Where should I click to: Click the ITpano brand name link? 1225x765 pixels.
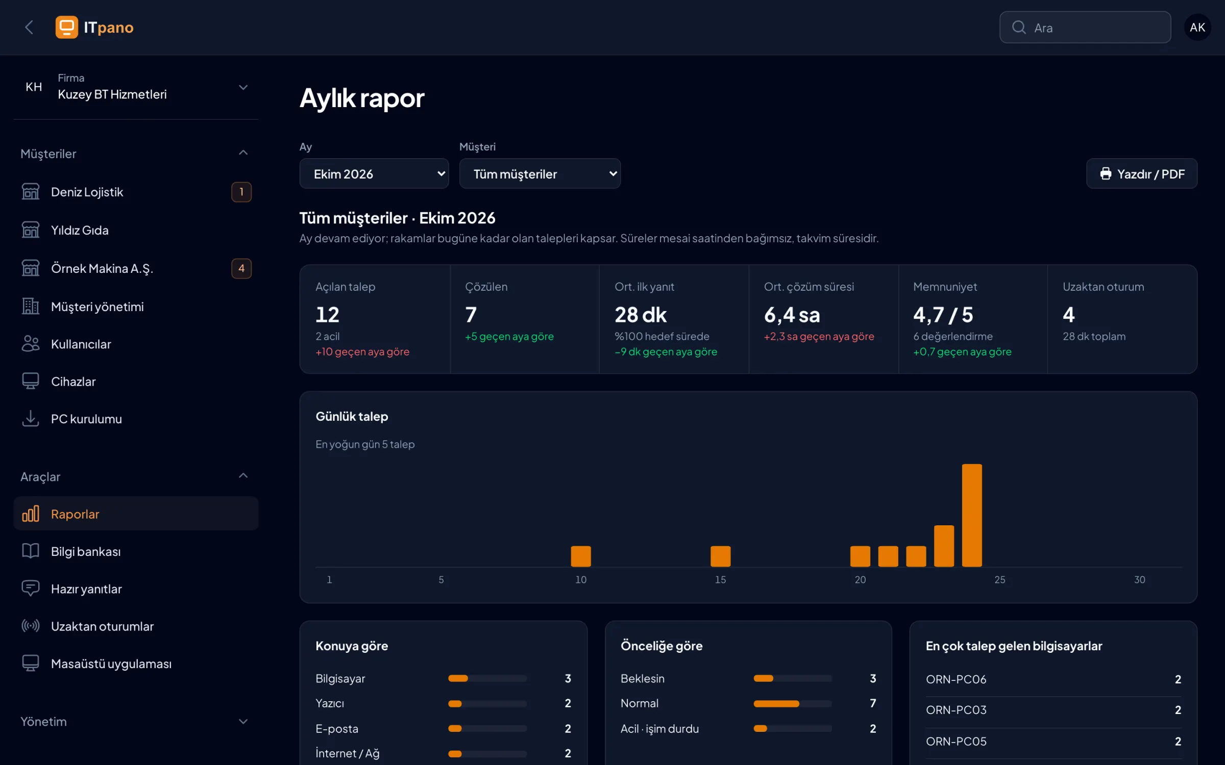(x=109, y=27)
